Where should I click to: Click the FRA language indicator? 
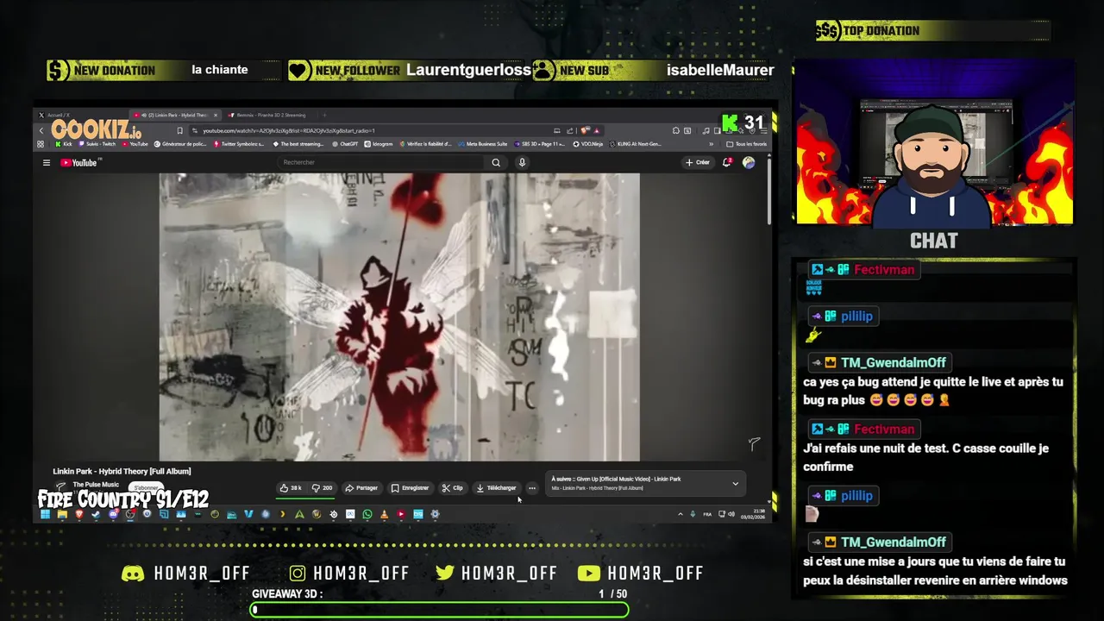click(x=707, y=514)
